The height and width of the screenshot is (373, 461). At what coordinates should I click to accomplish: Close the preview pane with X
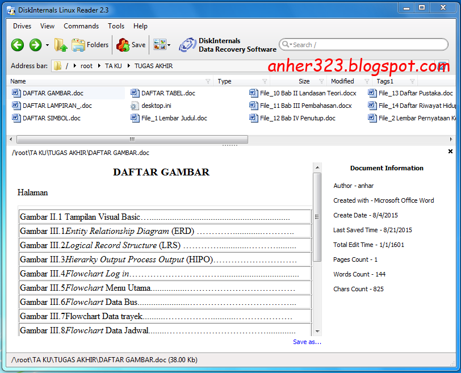tap(450, 152)
